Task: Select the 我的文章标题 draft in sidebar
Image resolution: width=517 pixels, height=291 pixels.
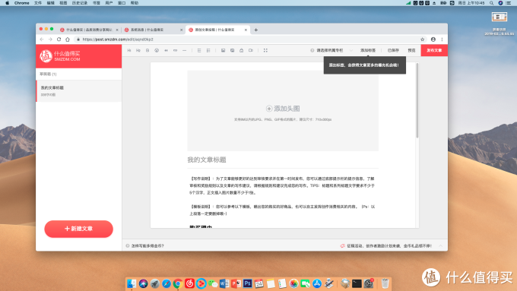Action: click(79, 91)
